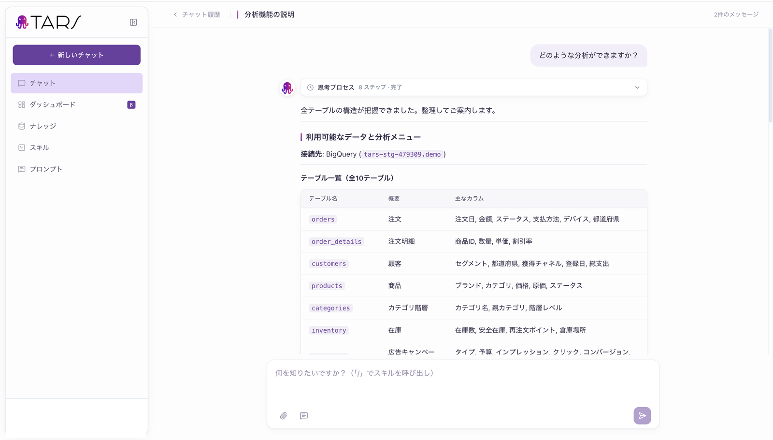Click the スキル terminal sidebar icon
The image size is (773, 440).
pos(22,147)
